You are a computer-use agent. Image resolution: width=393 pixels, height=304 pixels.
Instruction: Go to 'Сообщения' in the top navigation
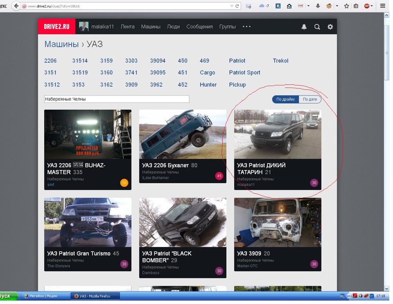[199, 27]
